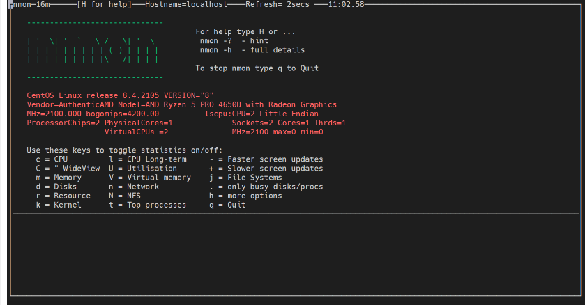Click the 'q = Quit' entry
585x305 pixels.
(x=227, y=205)
